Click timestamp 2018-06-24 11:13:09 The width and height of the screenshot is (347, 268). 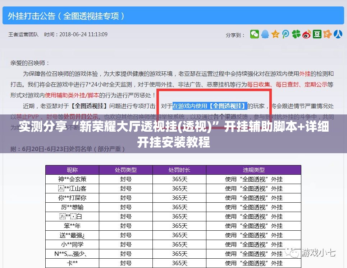(83, 34)
